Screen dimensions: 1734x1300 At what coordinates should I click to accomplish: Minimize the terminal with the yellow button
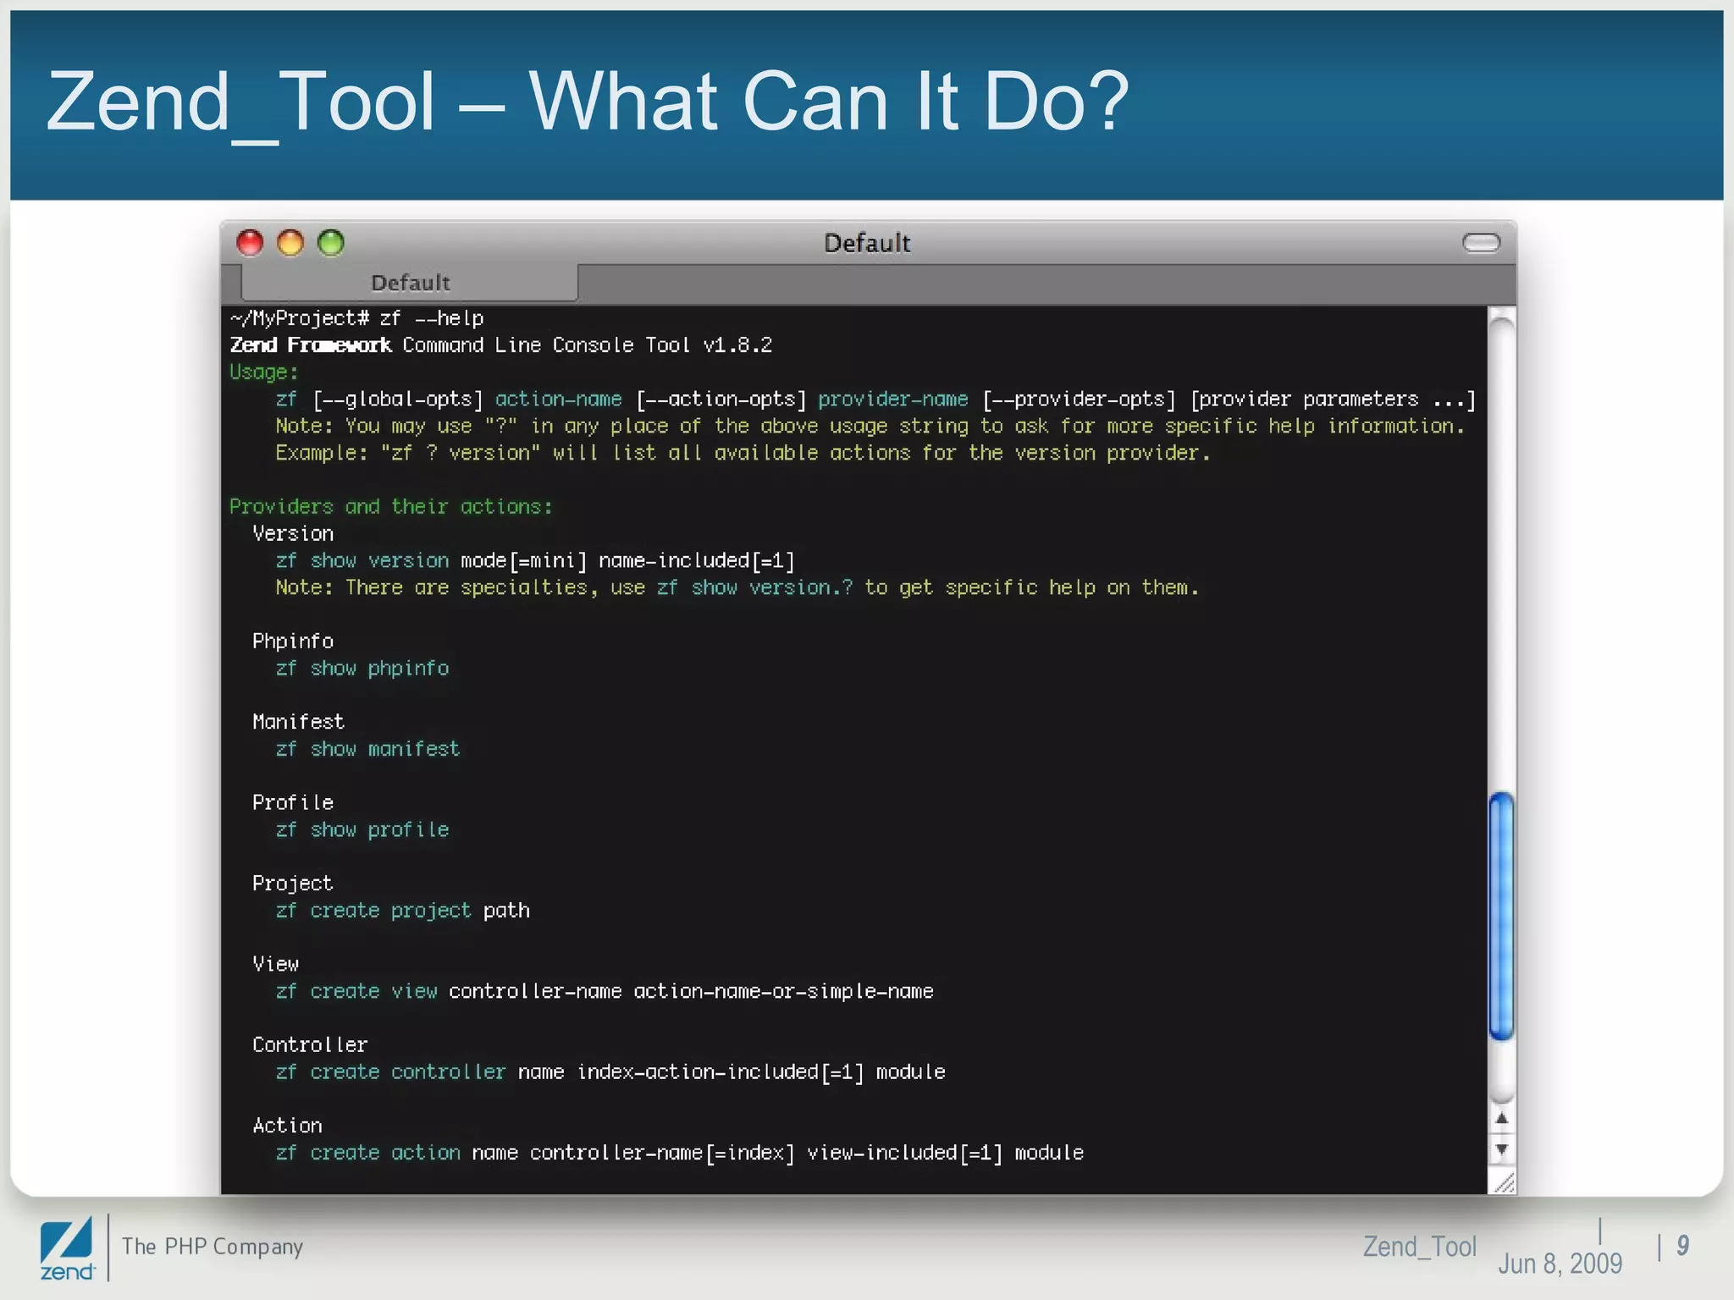(x=290, y=243)
